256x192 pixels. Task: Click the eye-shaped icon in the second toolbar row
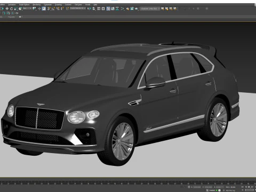click(17, 13)
